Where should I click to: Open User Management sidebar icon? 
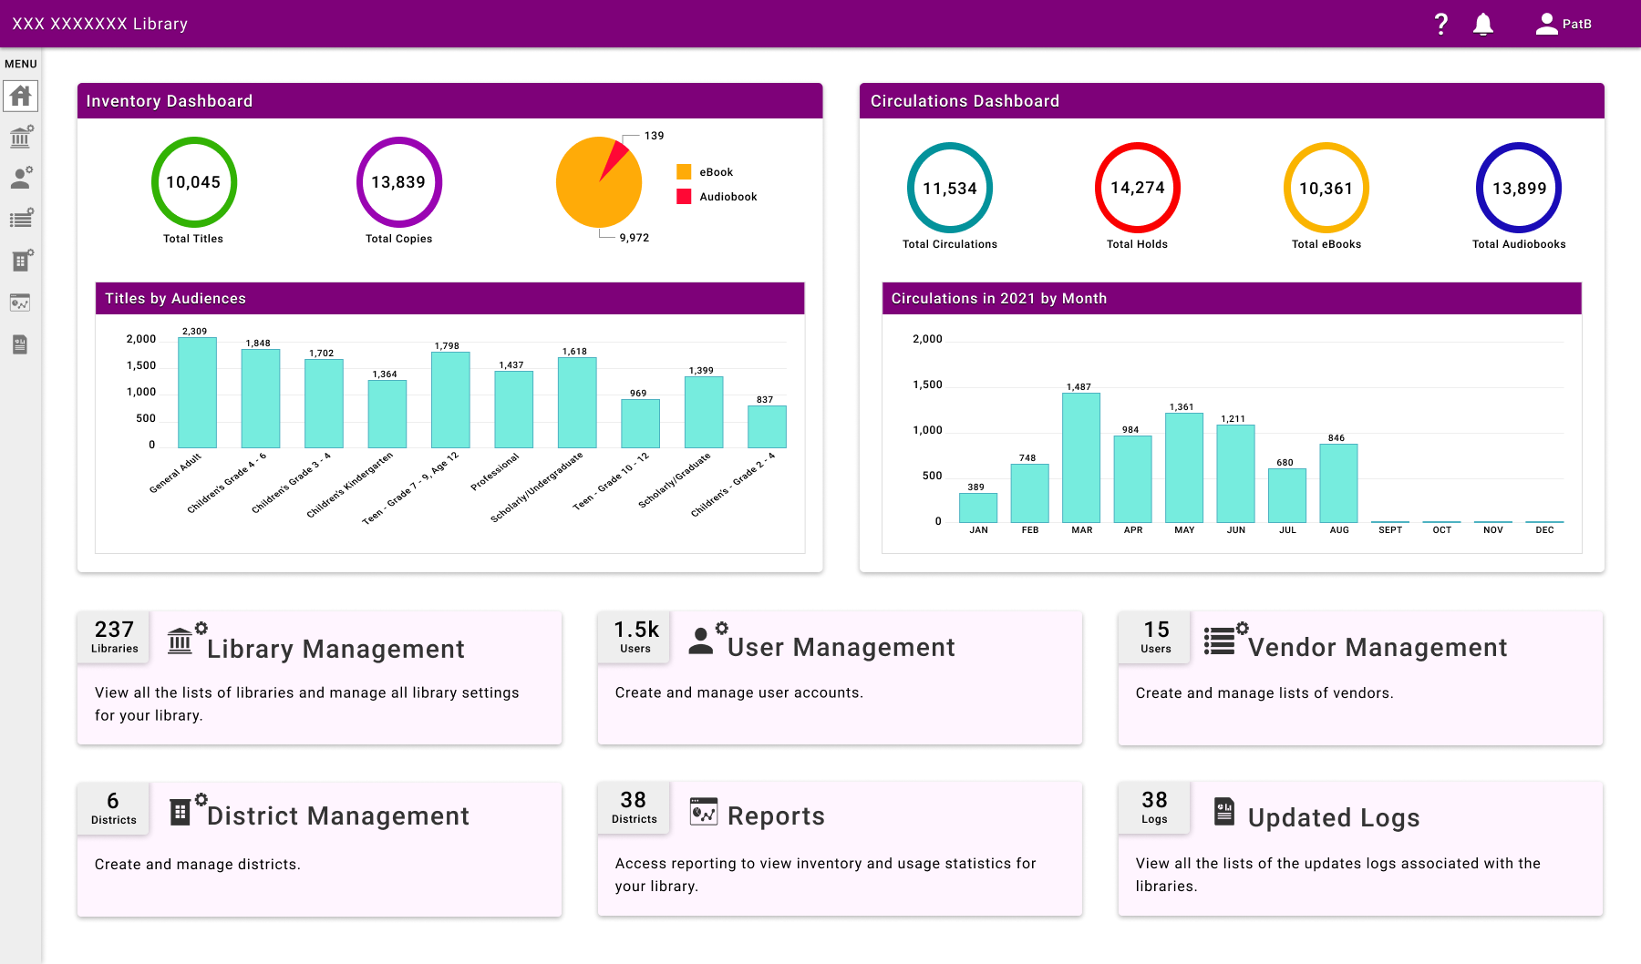click(x=20, y=179)
